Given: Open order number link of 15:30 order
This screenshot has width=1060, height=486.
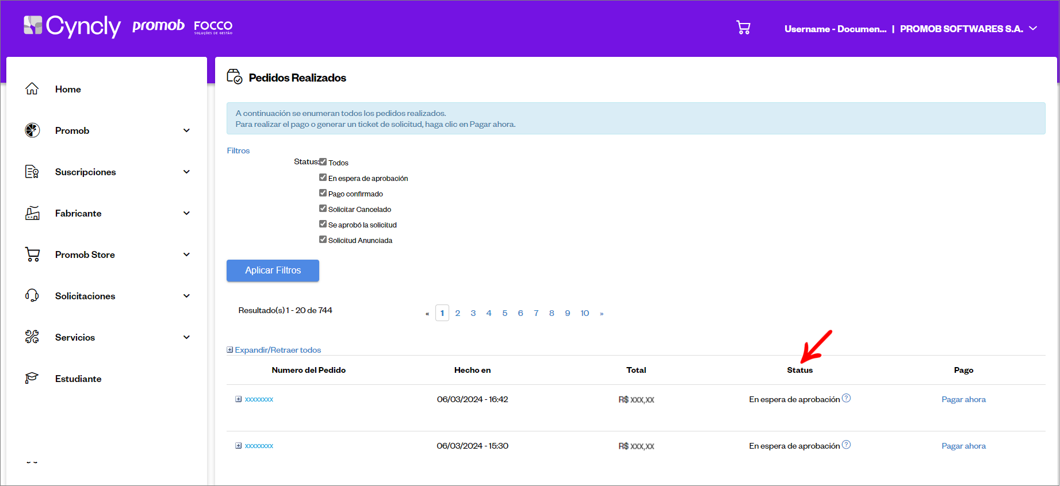Looking at the screenshot, I should [259, 446].
